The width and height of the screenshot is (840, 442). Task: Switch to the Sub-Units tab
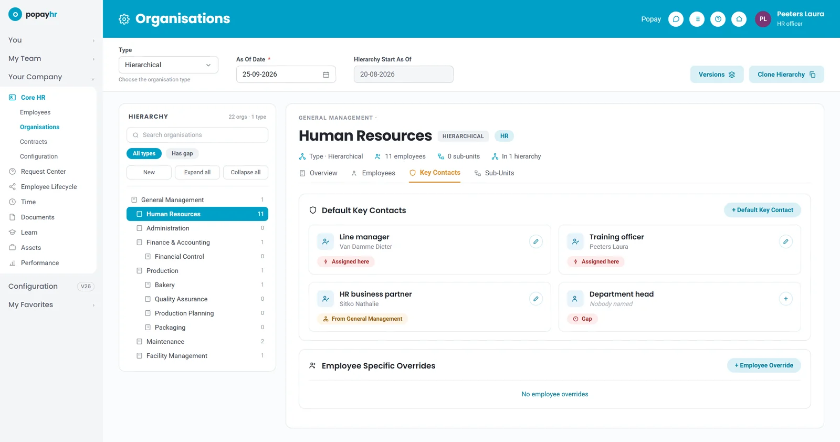point(494,173)
